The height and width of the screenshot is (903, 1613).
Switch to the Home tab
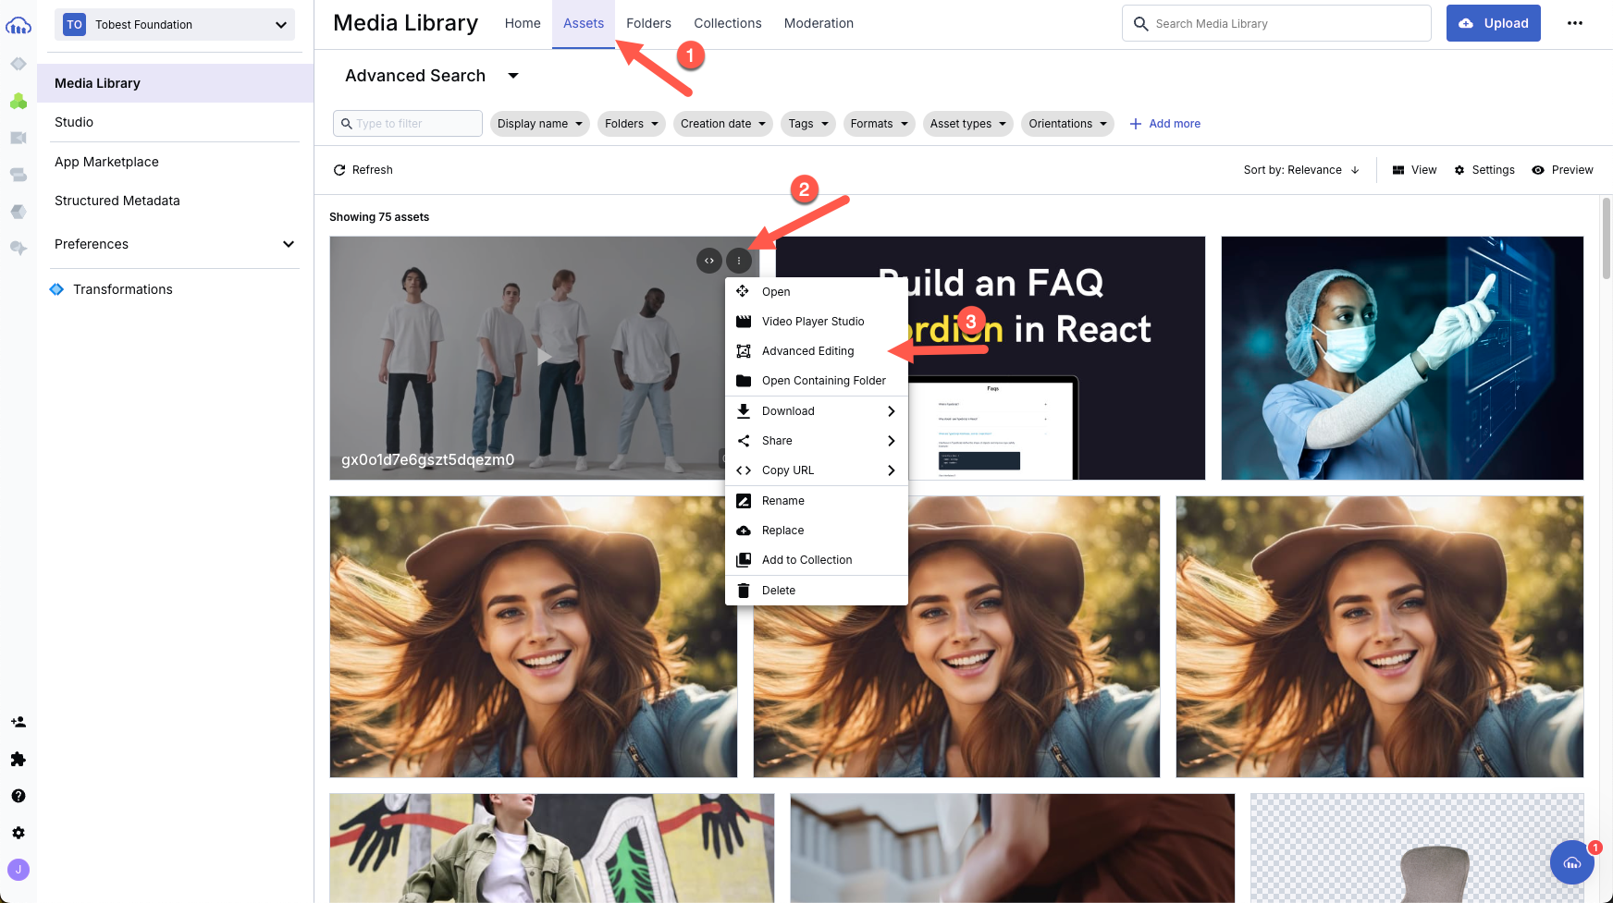[523, 23]
